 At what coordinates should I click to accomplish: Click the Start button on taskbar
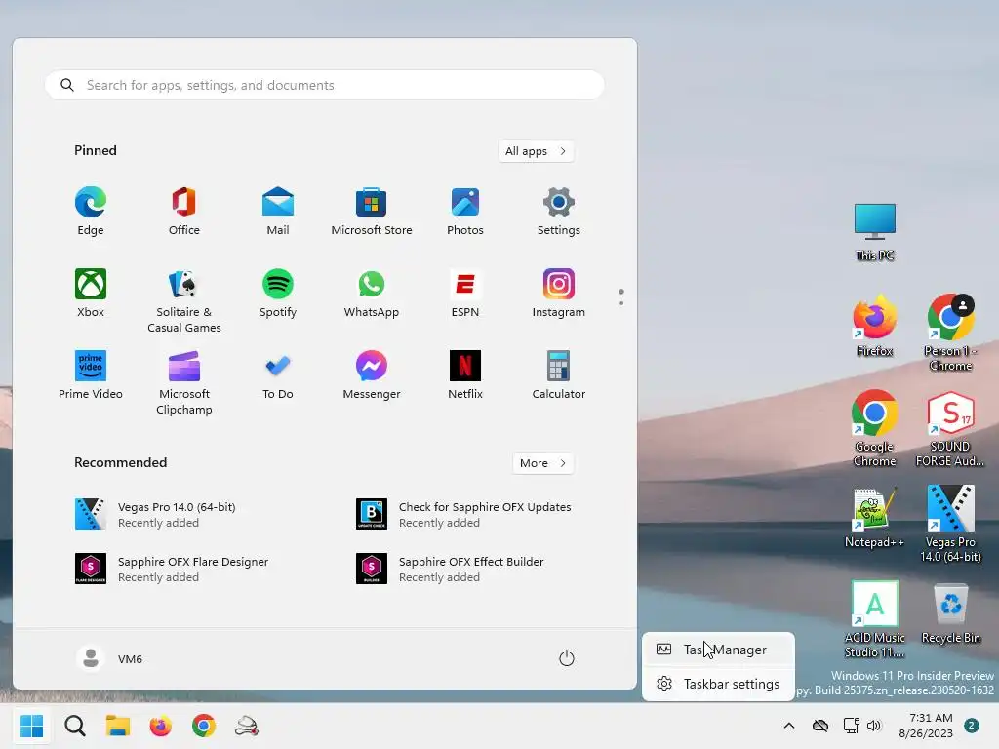[32, 726]
